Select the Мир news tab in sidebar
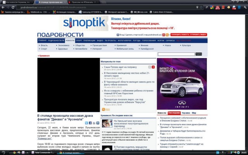The width and height of the screenshot is (248, 155). coord(194,113)
